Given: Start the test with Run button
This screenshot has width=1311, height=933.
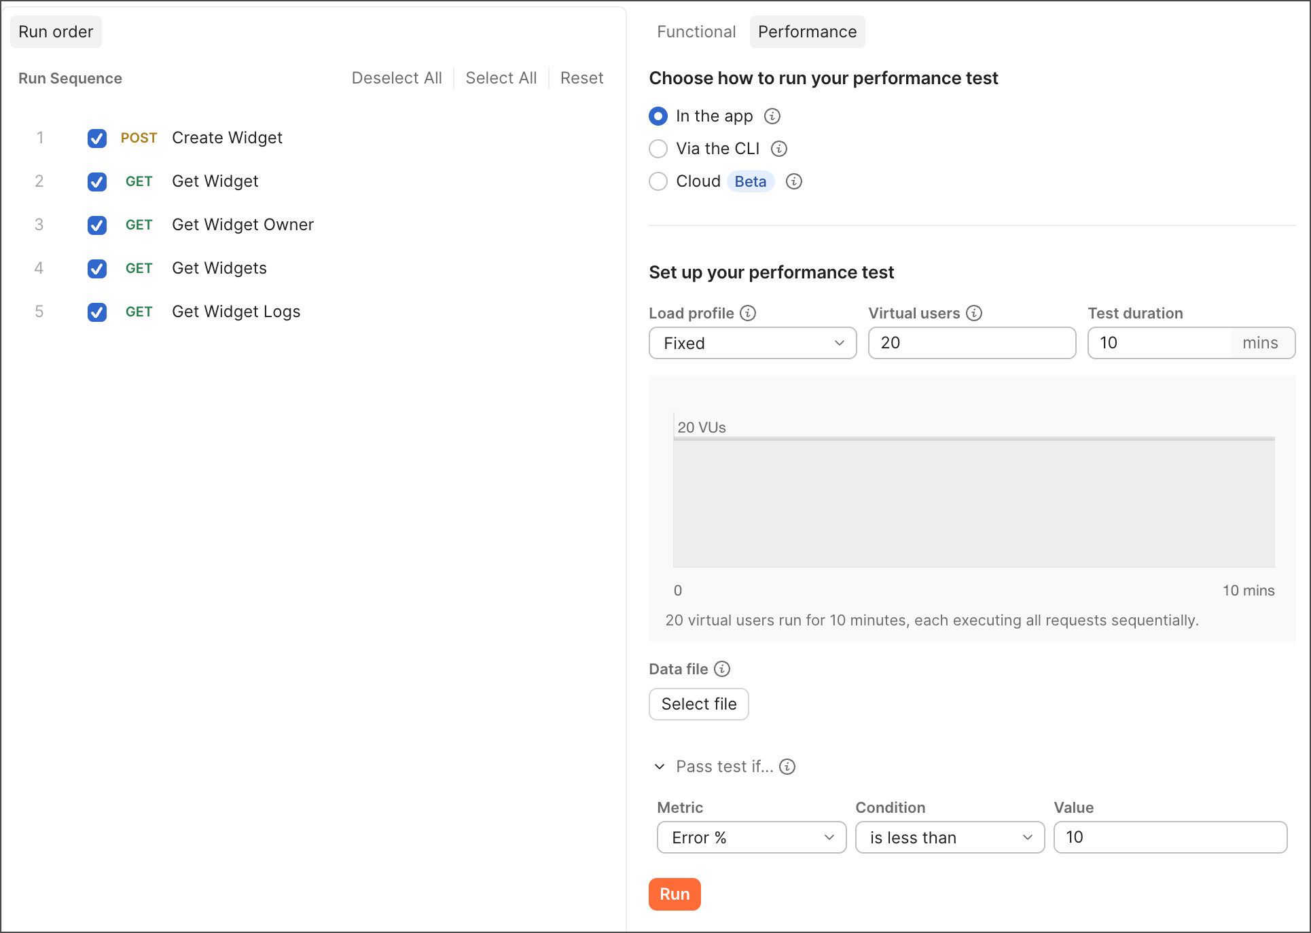Looking at the screenshot, I should coord(675,894).
